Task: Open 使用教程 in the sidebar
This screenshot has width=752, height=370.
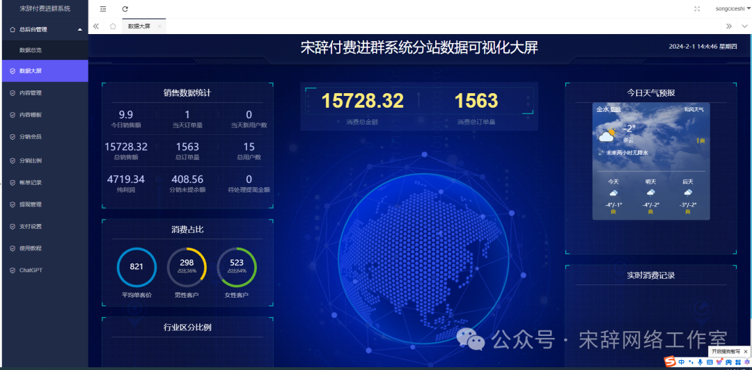Action: (44, 248)
